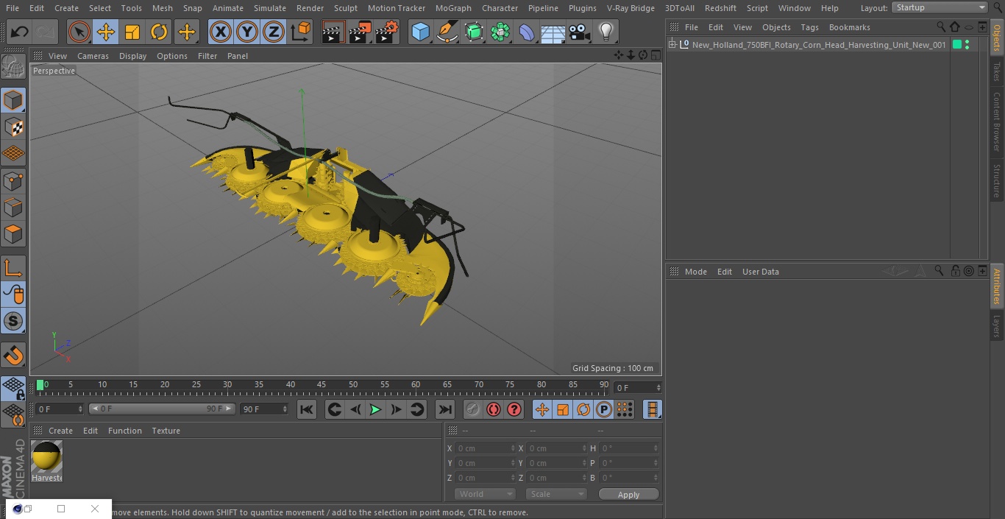Switch to the Takes side tab
This screenshot has width=1005, height=519.
pyautogui.click(x=997, y=71)
